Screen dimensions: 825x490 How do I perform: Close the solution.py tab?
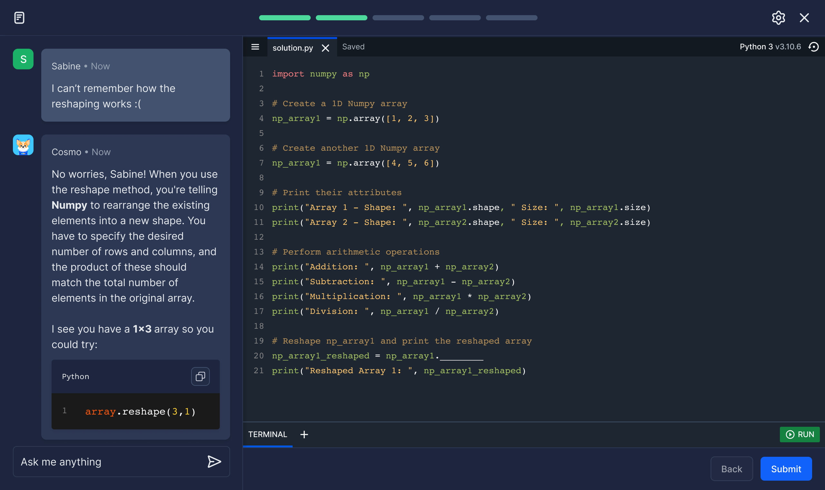325,48
